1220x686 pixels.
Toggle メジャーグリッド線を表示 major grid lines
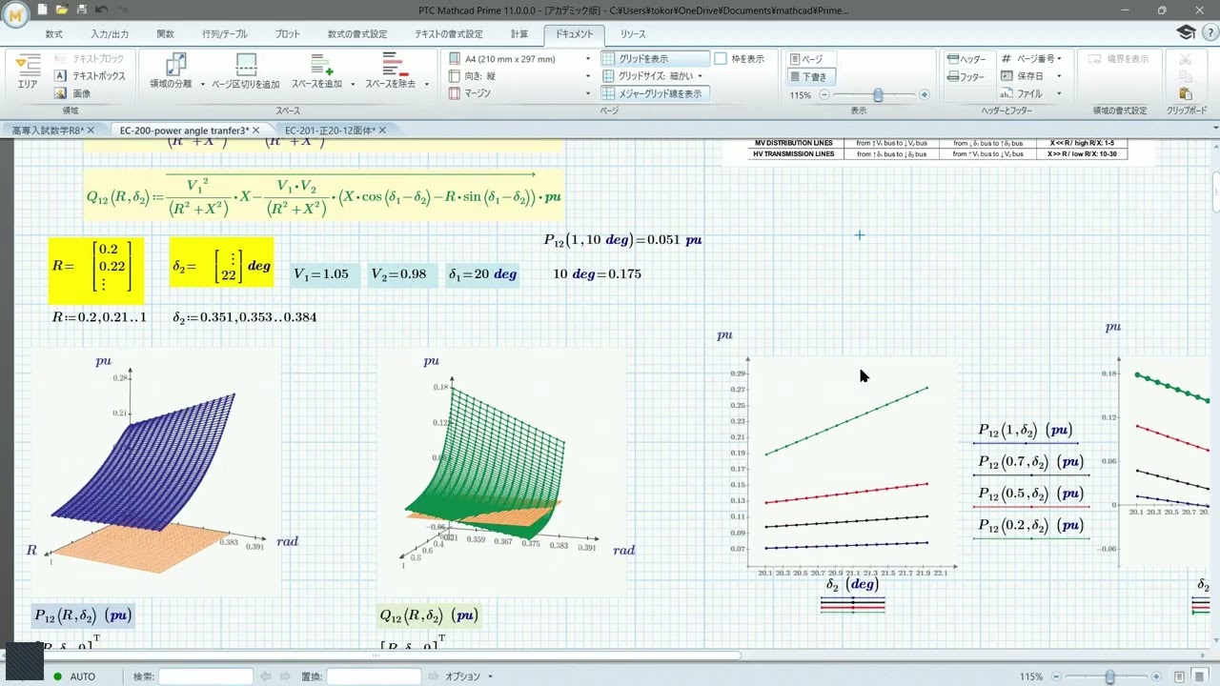[656, 93]
